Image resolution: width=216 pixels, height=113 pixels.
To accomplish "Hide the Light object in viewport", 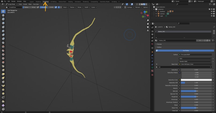I will coord(212,16).
